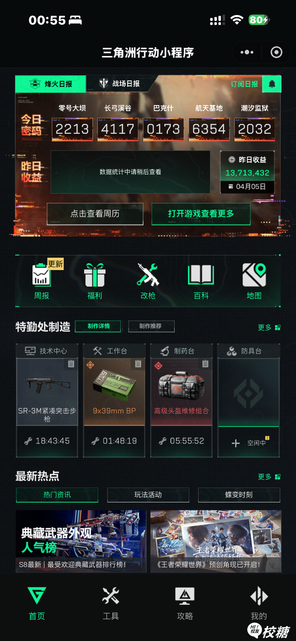Screen dimensions: 296x641
Task: Toggle 制作详情 view in 特勤处制造
Action: coord(98,326)
